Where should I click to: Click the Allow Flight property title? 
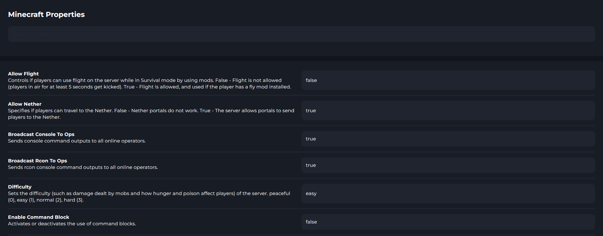pos(23,74)
